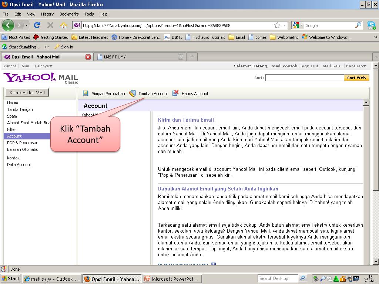Image resolution: width=379 pixels, height=284 pixels.
Task: Click the StumbleUpon Start Stumbling icon
Action: click(4, 47)
